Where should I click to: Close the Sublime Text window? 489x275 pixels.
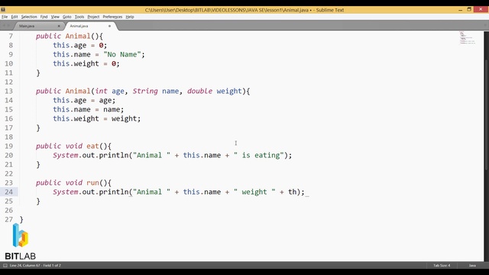pos(481,10)
